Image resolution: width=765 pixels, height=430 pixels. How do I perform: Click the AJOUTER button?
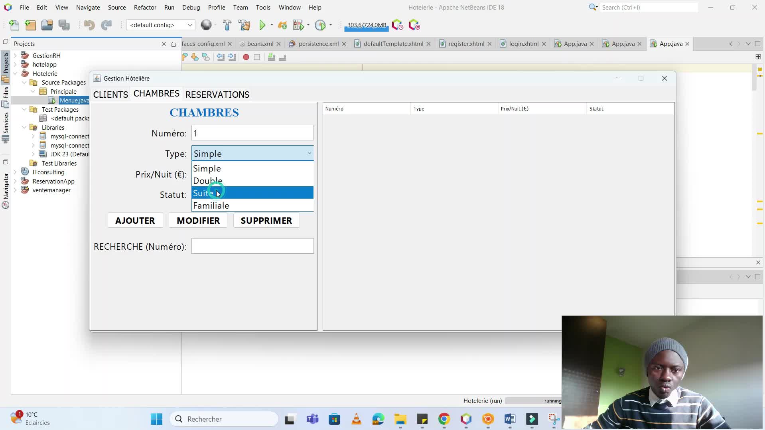click(x=135, y=221)
